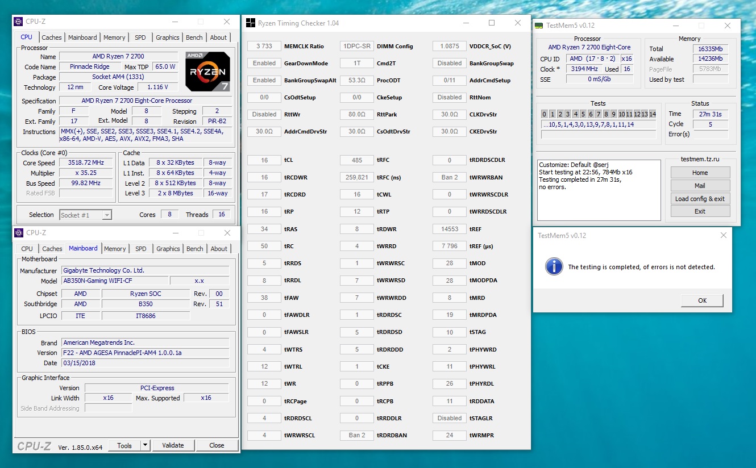Click the TestMem5 test log text box

pos(599,190)
